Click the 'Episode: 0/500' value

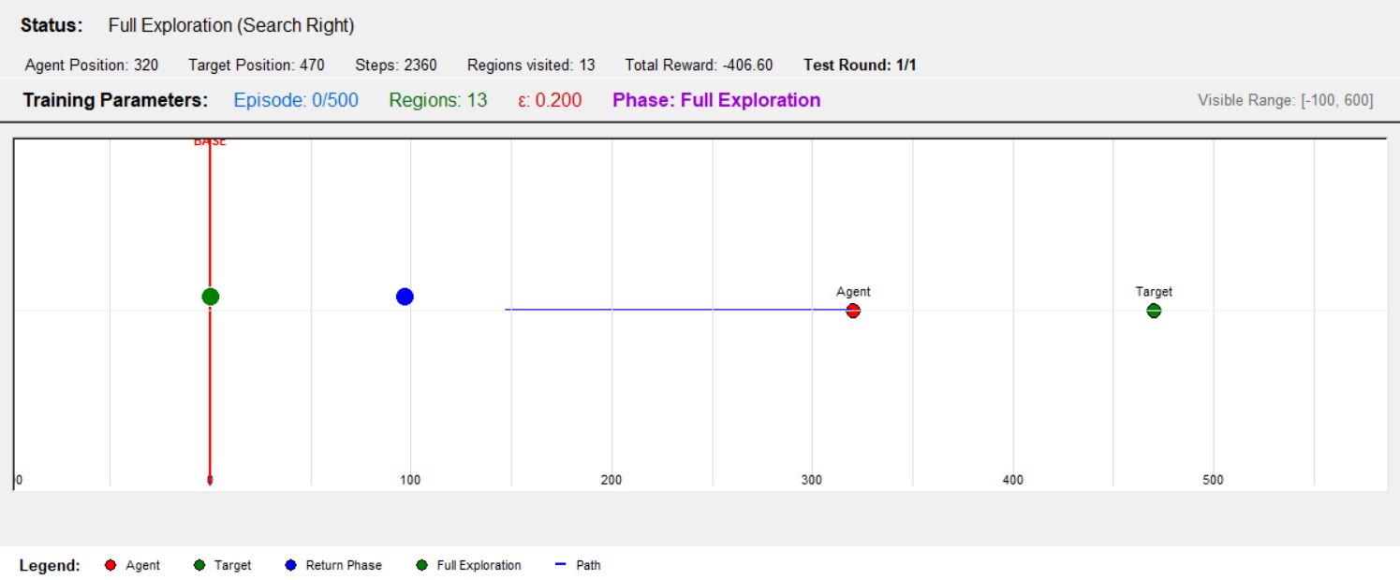pos(296,100)
